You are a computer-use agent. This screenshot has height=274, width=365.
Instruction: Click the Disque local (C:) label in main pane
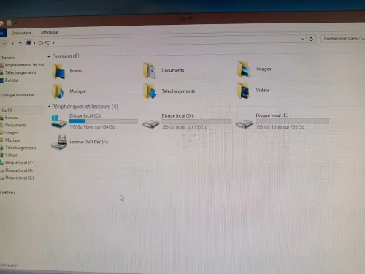point(85,115)
